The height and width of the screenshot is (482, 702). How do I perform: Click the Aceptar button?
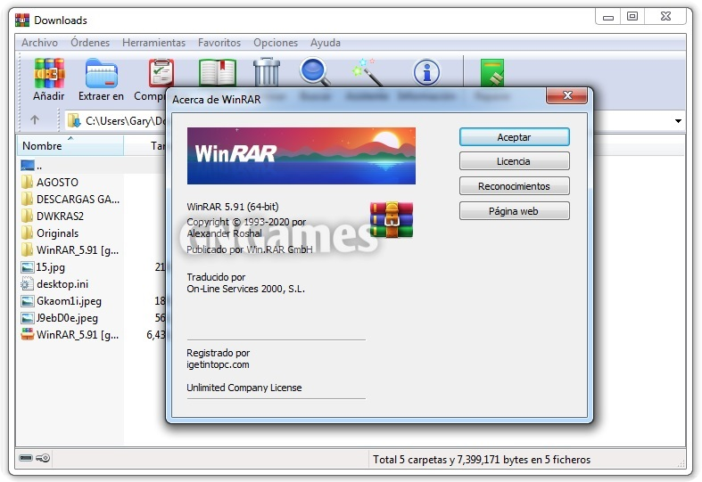click(x=515, y=137)
